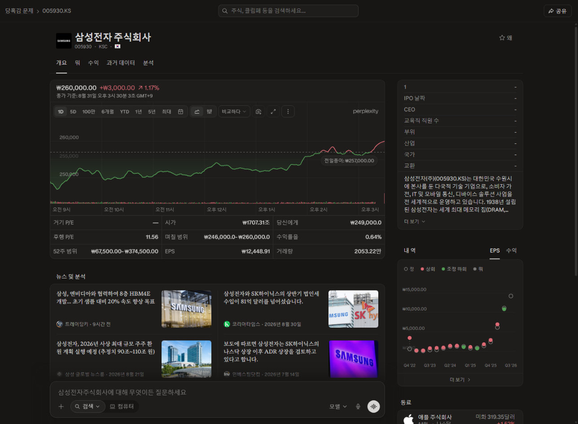
Task: Click the 코리아타임스 source icon
Action: (x=227, y=324)
